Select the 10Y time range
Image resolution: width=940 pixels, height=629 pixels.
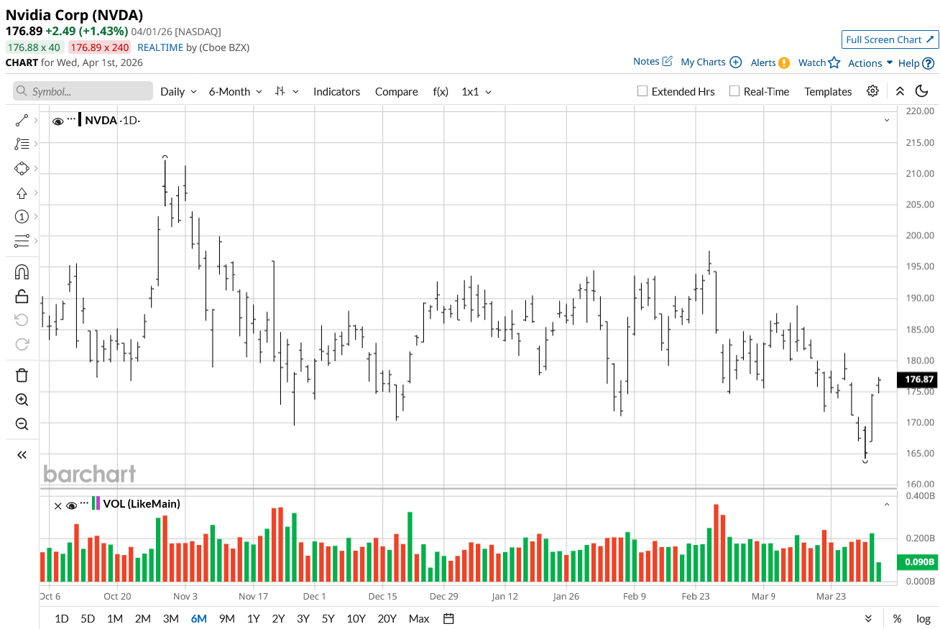pos(356,618)
